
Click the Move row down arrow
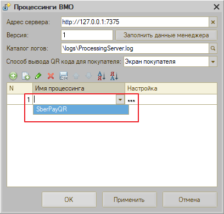point(89,76)
